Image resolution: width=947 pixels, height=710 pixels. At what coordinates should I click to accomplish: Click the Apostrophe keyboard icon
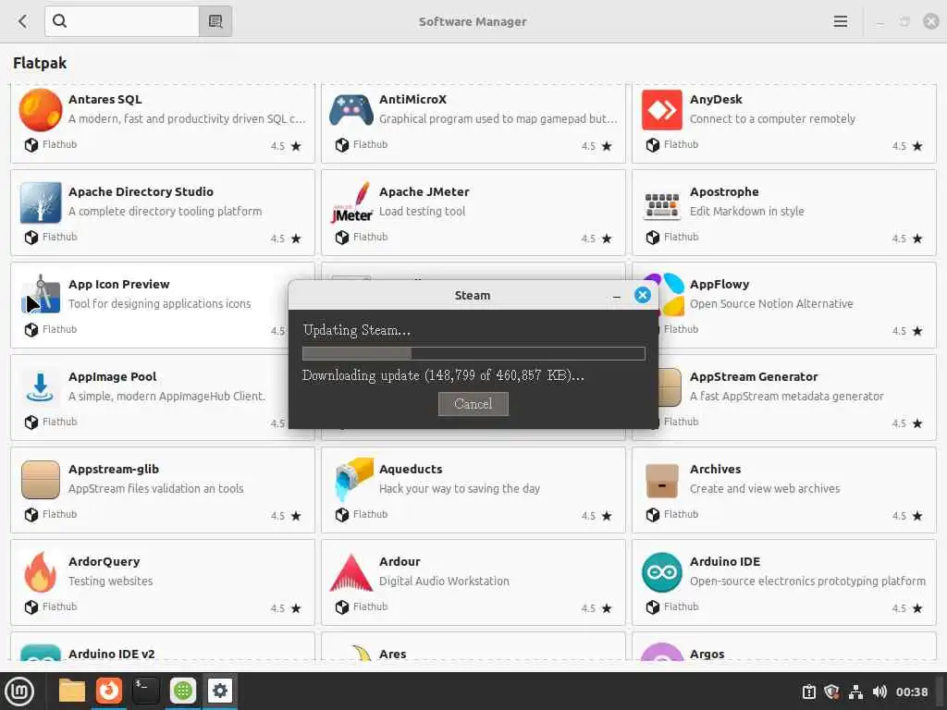tap(662, 204)
